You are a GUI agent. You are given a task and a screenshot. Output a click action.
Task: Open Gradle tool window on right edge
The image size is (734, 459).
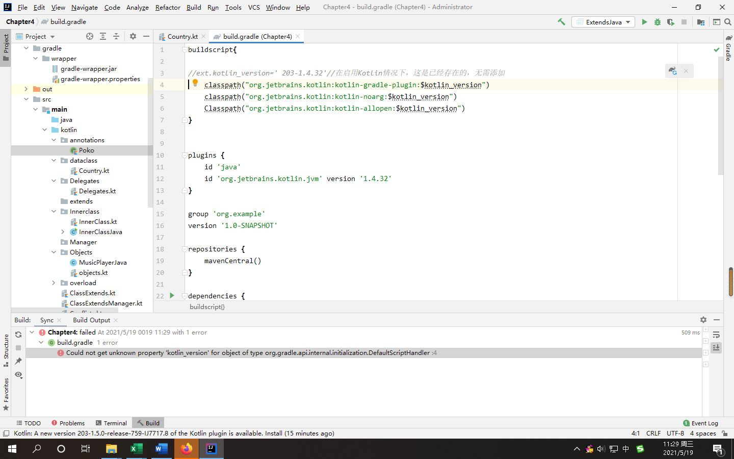point(728,48)
